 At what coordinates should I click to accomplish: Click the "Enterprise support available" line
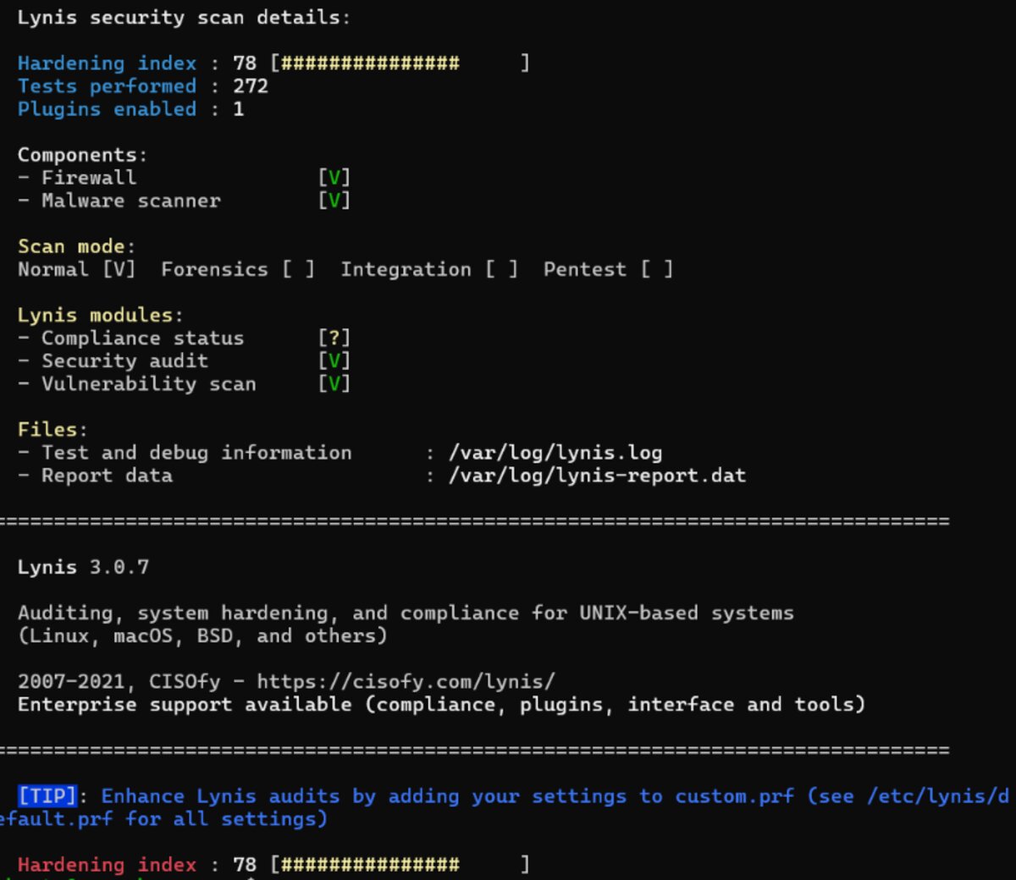click(441, 704)
